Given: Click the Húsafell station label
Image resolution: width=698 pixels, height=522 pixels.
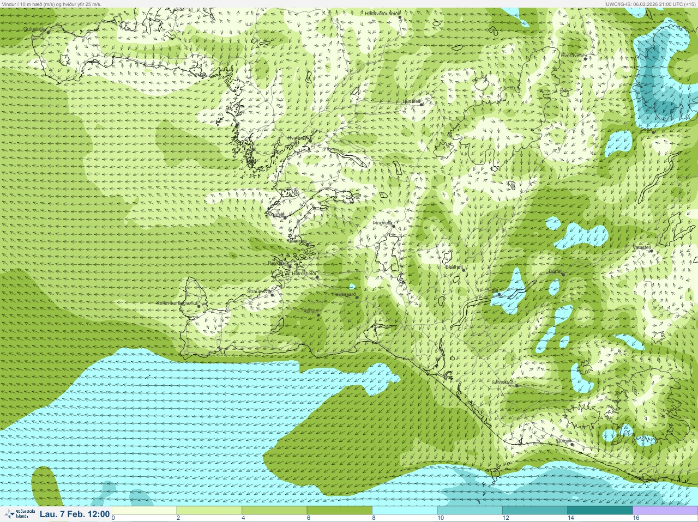Looking at the screenshot, I should pyautogui.click(x=411, y=101).
